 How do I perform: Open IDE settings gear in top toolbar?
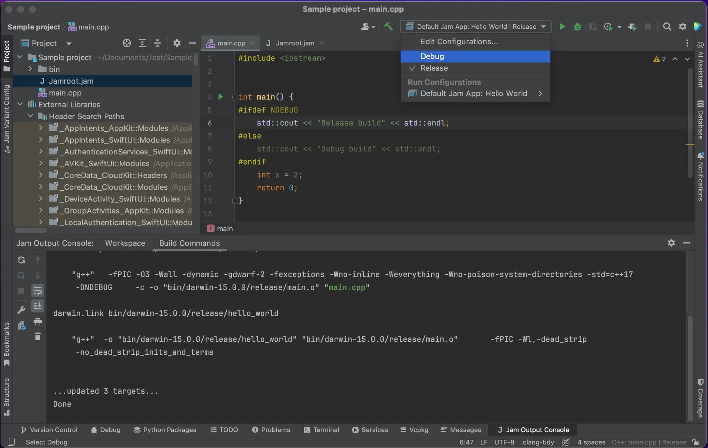pos(682,27)
